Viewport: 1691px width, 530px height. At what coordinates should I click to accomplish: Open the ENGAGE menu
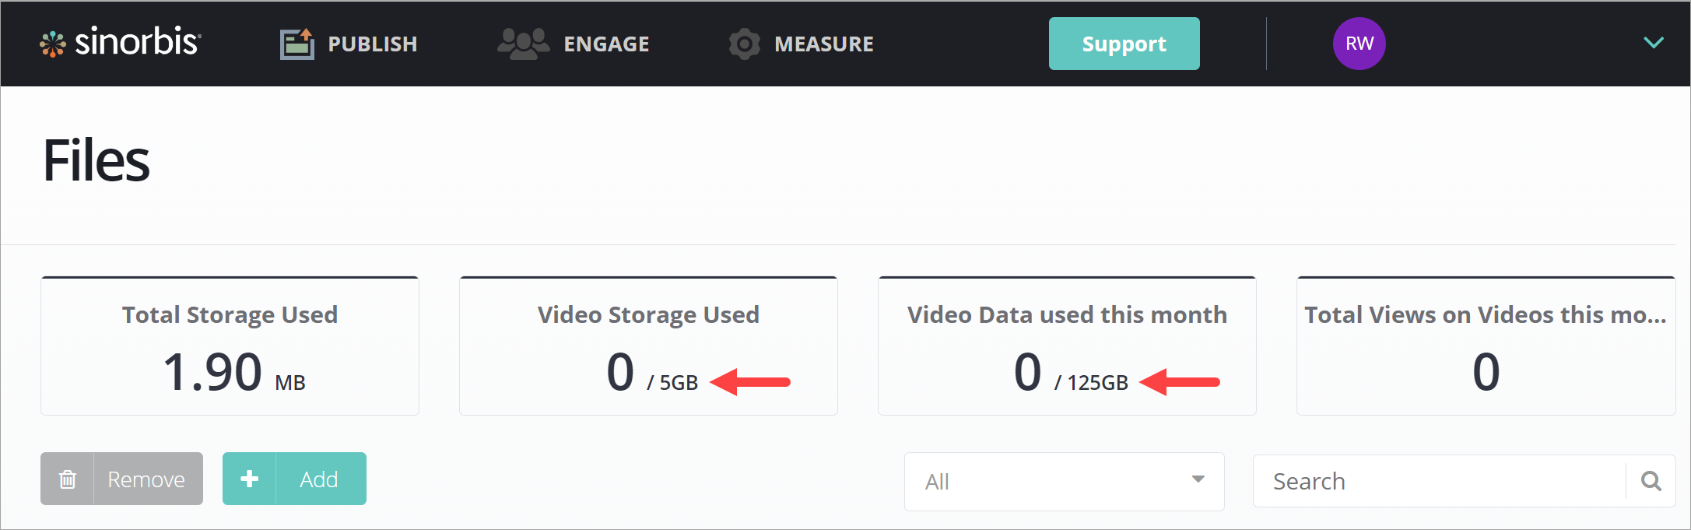coord(606,44)
